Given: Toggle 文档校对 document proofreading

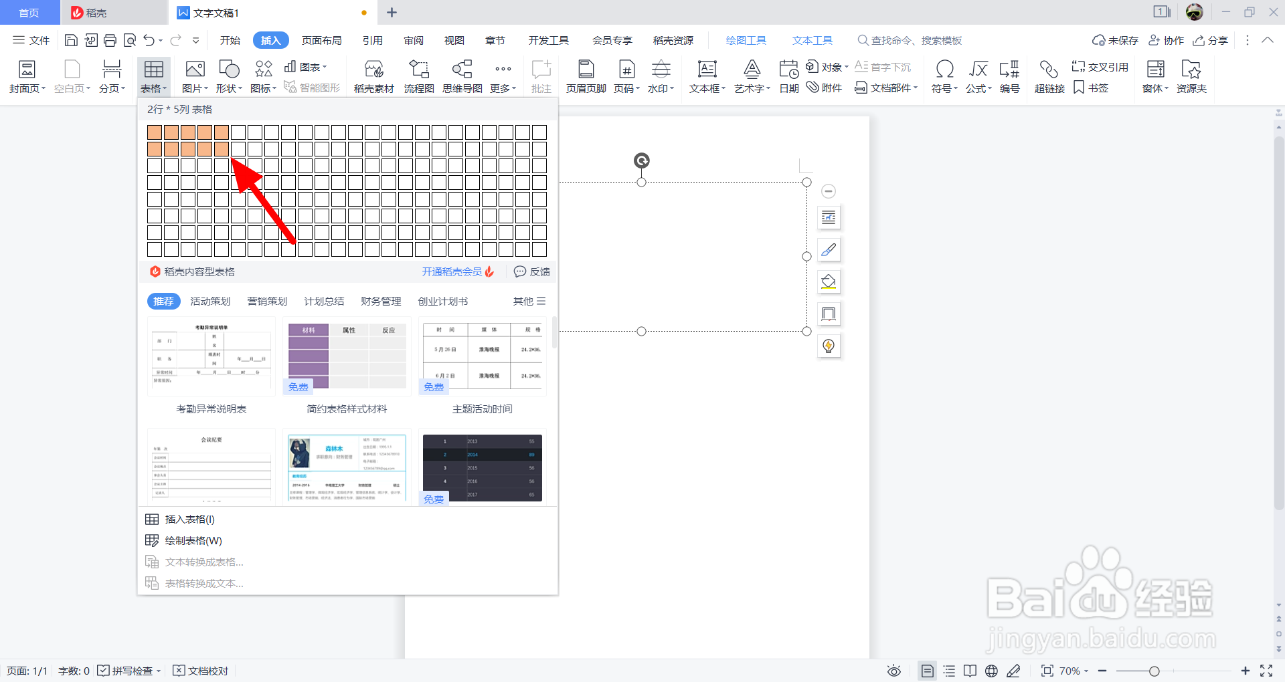Looking at the screenshot, I should pyautogui.click(x=201, y=671).
